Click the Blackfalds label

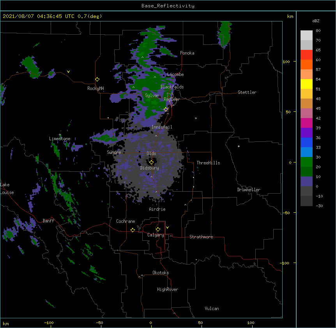click(172, 87)
